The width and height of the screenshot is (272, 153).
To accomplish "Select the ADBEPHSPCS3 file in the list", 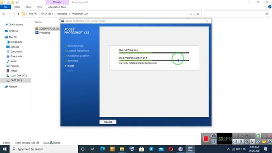I will coord(47,28).
